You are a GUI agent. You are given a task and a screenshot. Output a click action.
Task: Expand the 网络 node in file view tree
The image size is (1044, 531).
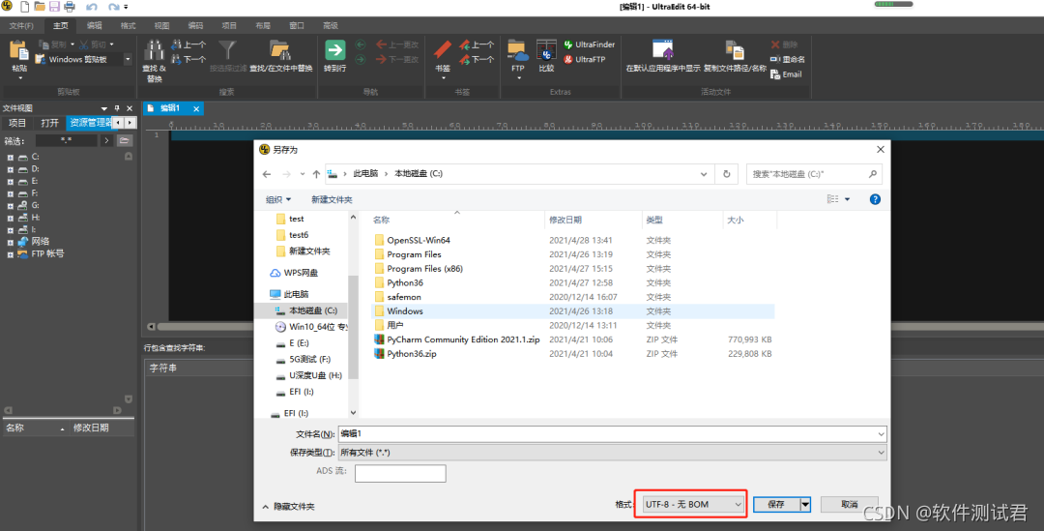[10, 242]
